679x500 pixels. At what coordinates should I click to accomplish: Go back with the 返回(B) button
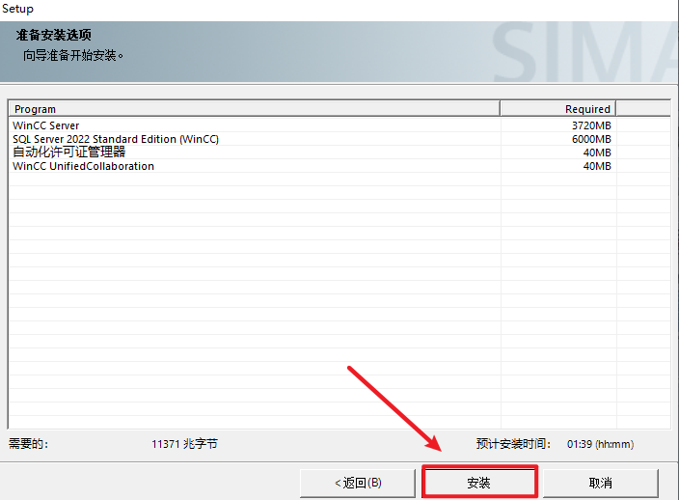point(357,483)
